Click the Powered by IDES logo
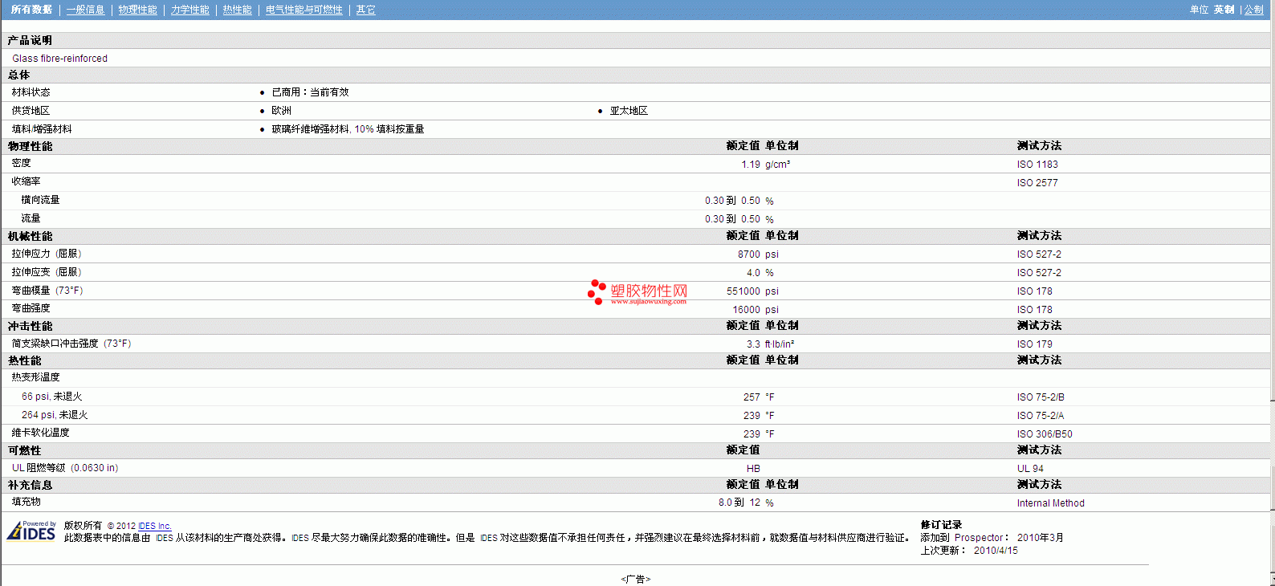 (x=31, y=531)
